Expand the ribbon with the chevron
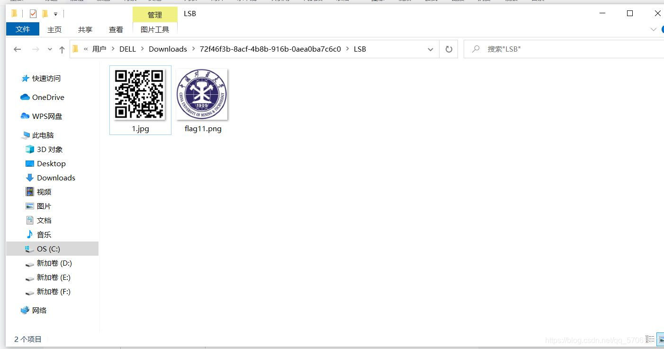 [x=654, y=29]
